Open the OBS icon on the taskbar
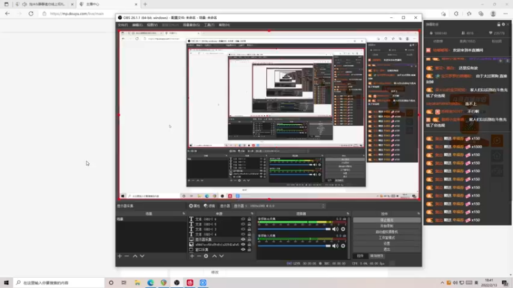 177,283
